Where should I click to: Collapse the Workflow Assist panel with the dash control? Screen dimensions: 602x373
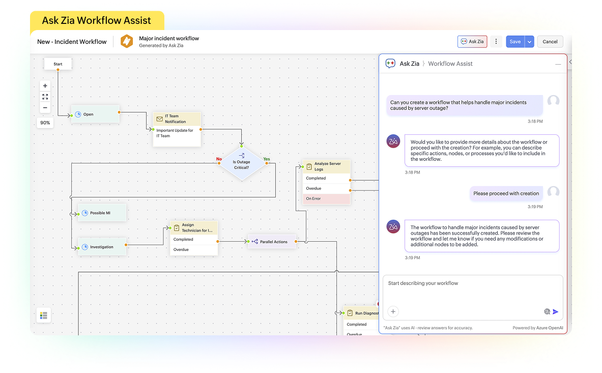point(558,63)
